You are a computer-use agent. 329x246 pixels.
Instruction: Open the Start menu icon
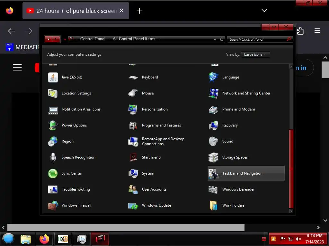click(133, 157)
